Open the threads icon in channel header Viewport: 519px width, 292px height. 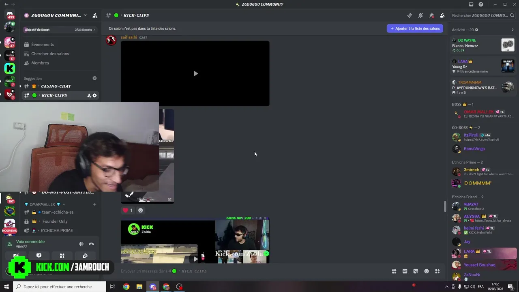pyautogui.click(x=410, y=15)
